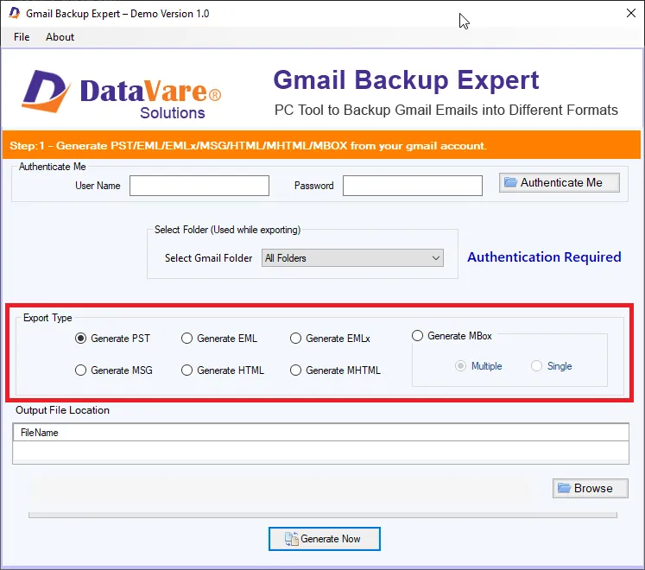Click the Authenticate Me button

point(559,182)
